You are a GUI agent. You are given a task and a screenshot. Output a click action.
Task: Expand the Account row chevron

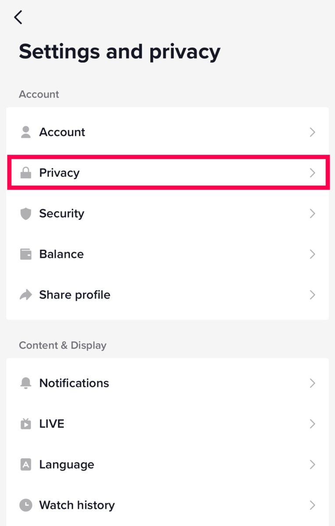click(312, 132)
